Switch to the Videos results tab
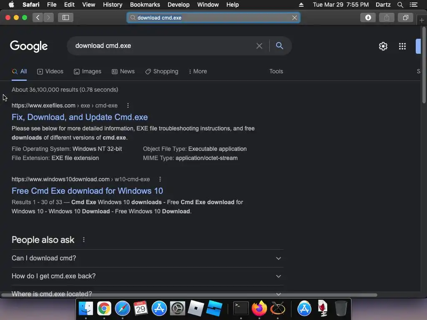 50,71
